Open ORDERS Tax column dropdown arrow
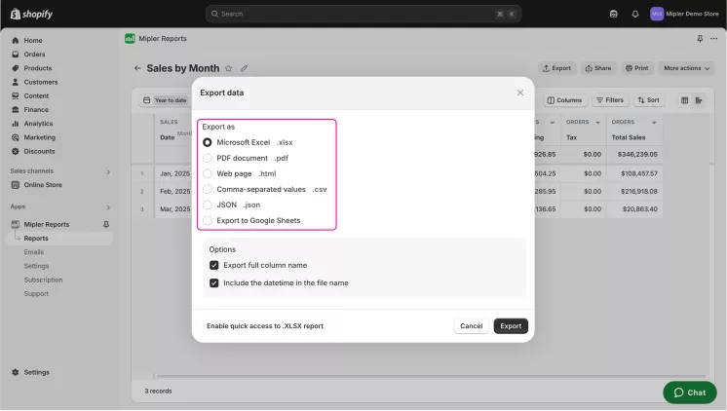Screen dimensions: 727x411 (597, 123)
